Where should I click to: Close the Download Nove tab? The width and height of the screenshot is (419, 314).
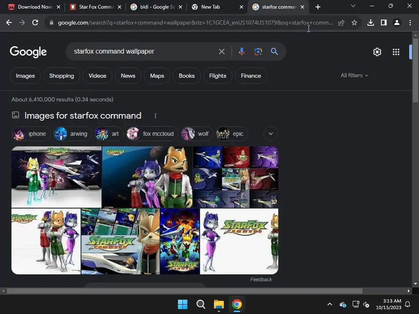(59, 7)
